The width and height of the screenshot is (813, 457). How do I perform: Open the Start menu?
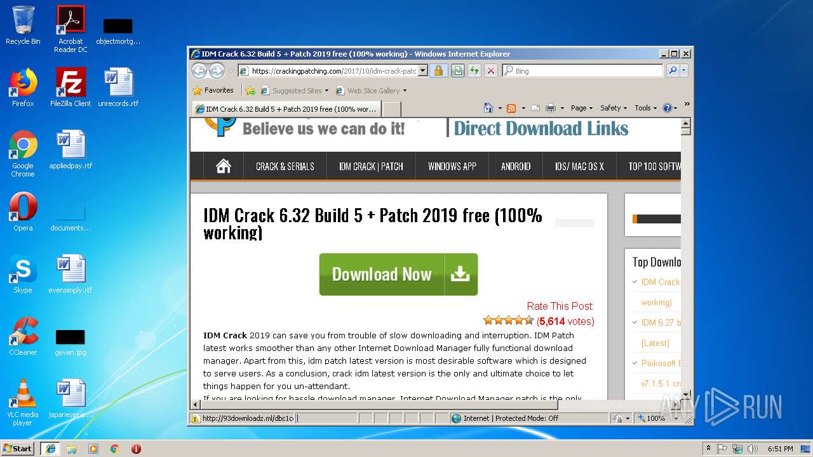(17, 449)
